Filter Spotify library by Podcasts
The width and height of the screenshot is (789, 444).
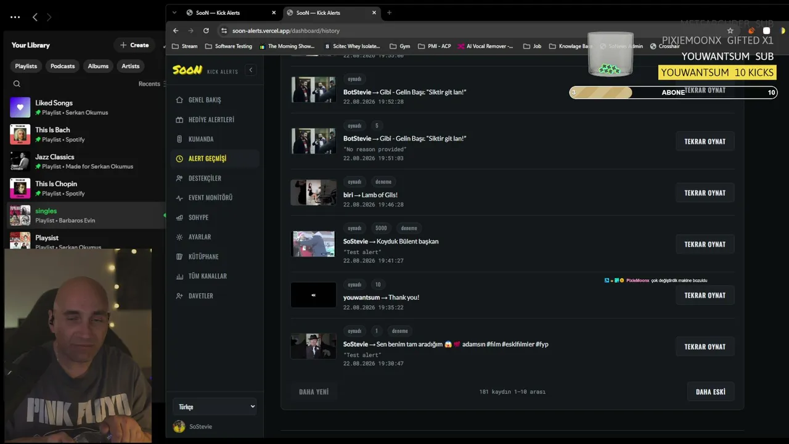[62, 66]
